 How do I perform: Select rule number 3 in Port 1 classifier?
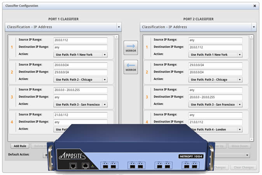(12, 97)
